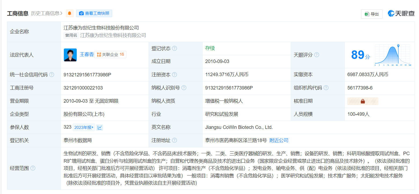Click help icon beside 统一社会信用代码
The height and width of the screenshot is (194, 419).
click(52, 75)
